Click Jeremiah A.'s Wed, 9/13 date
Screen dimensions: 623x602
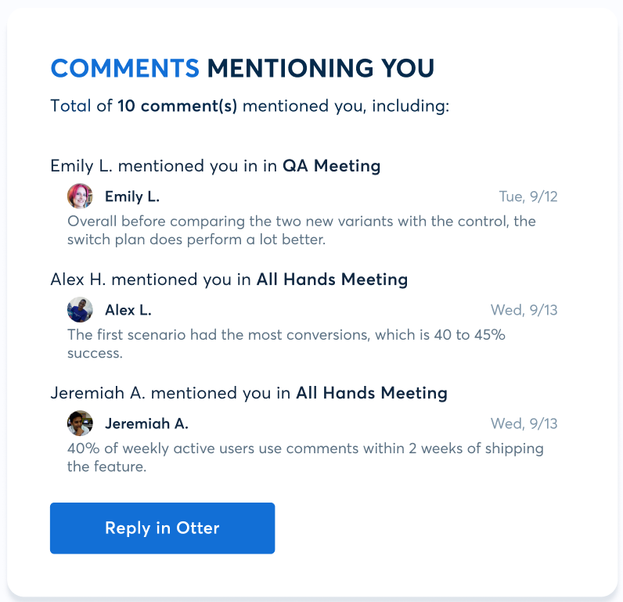coord(524,424)
